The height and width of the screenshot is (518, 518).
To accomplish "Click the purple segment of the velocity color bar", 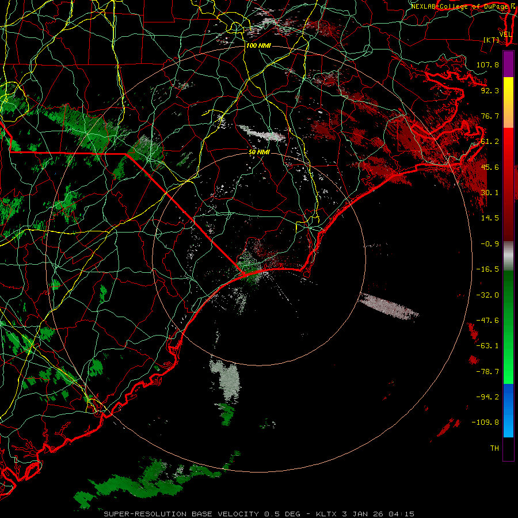I will [x=508, y=64].
